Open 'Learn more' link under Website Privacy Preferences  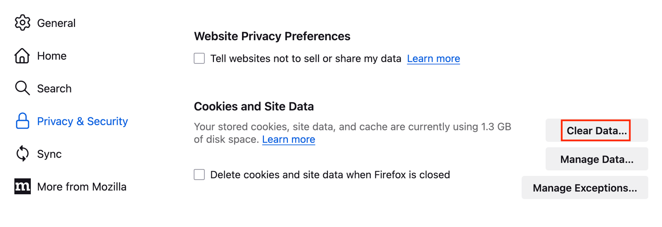(x=433, y=58)
